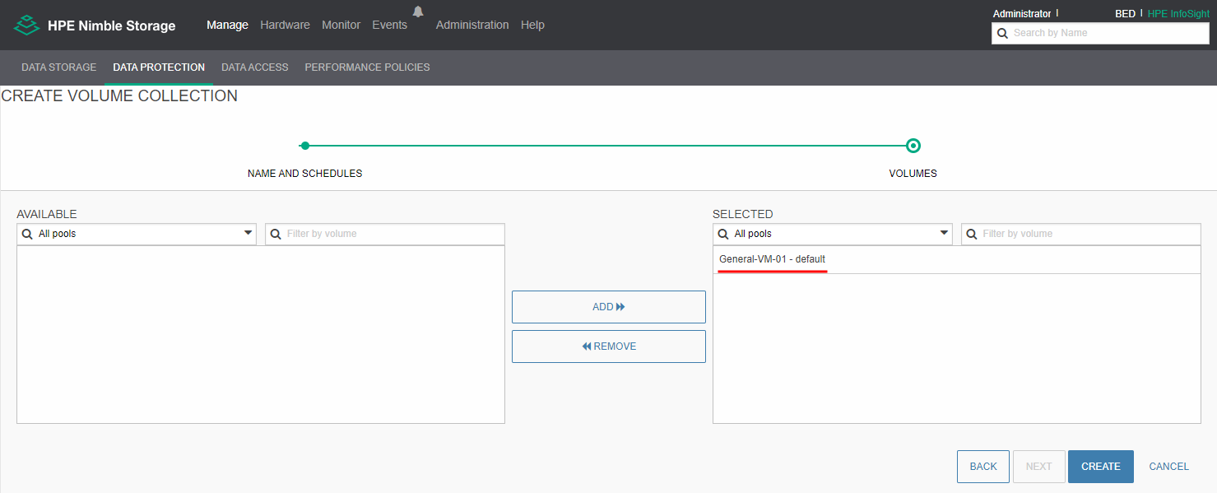
Task: Click the HPE Nimble Storage logo icon
Action: 27,25
